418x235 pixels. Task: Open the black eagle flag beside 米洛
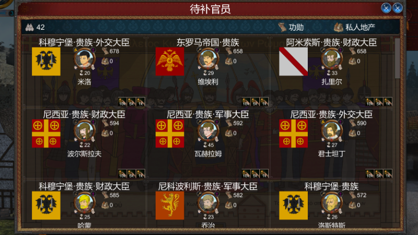tap(46, 62)
